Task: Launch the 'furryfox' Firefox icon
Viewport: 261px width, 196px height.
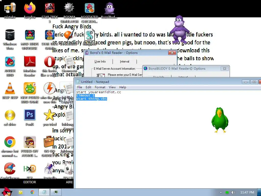Action: coord(30,8)
